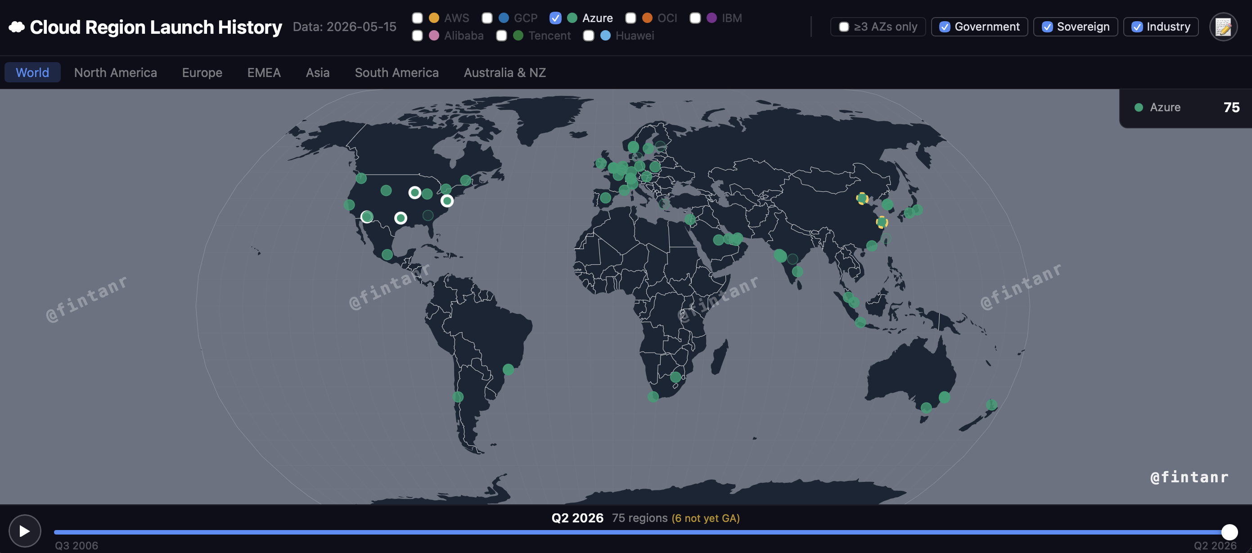
Task: Click the white-ringed marker in Iowa
Action: pos(414,193)
